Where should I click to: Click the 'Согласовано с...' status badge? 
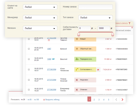tap(85, 70)
